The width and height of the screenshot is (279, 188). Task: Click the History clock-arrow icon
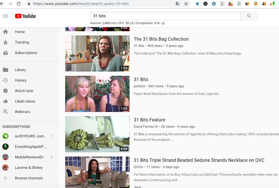5,80
